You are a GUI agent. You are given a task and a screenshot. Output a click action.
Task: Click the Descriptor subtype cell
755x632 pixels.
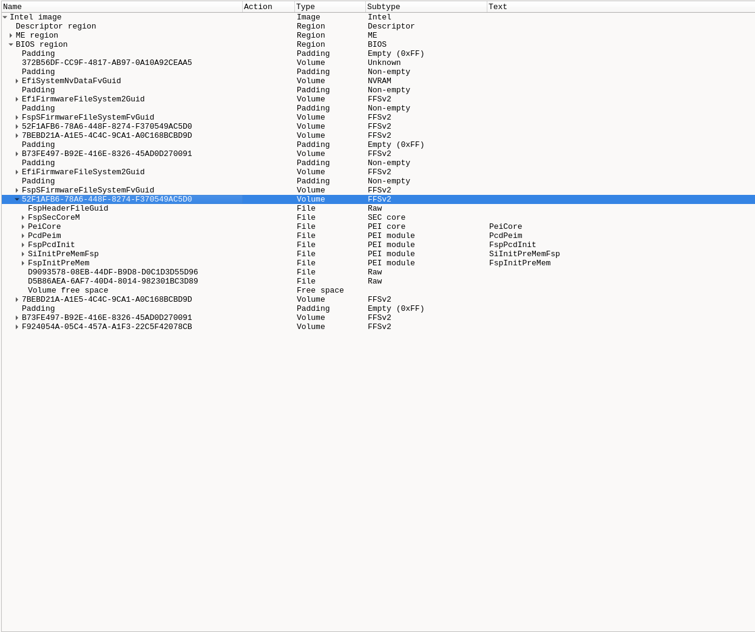tap(391, 26)
